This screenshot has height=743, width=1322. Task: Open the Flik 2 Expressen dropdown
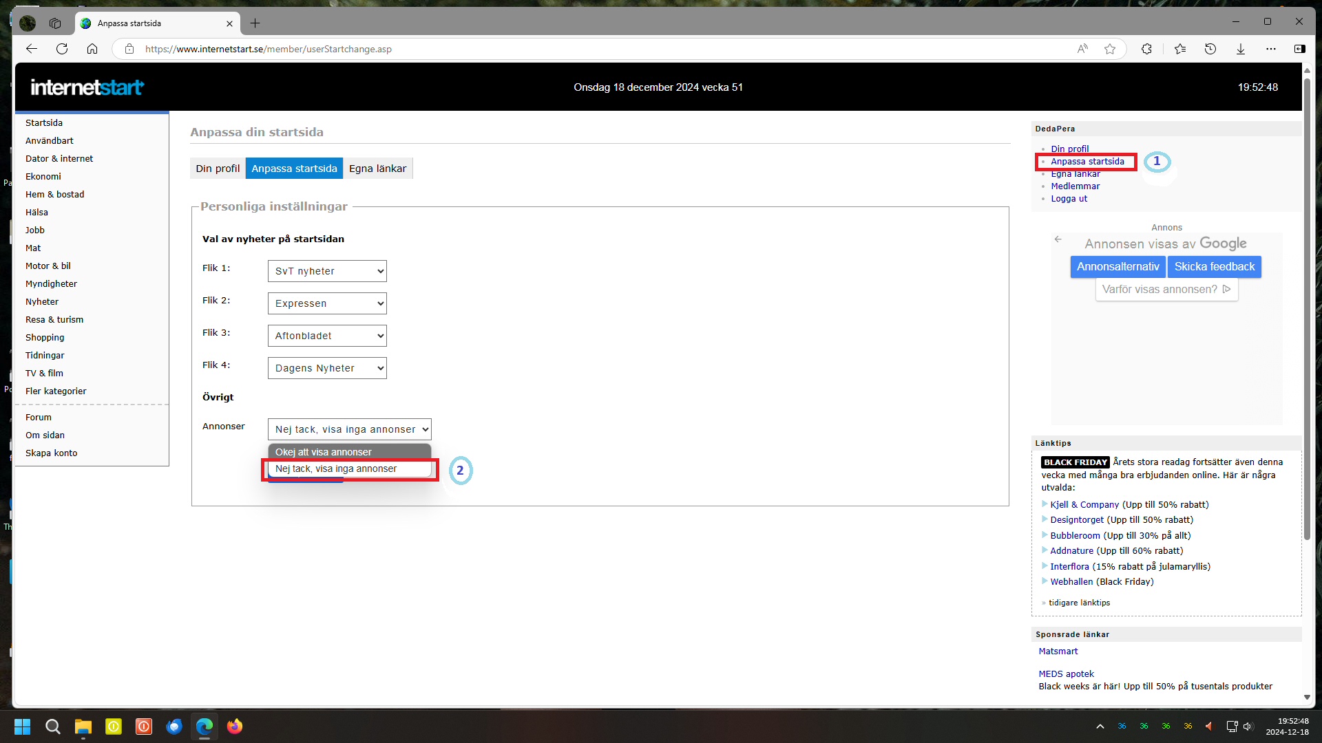click(327, 303)
